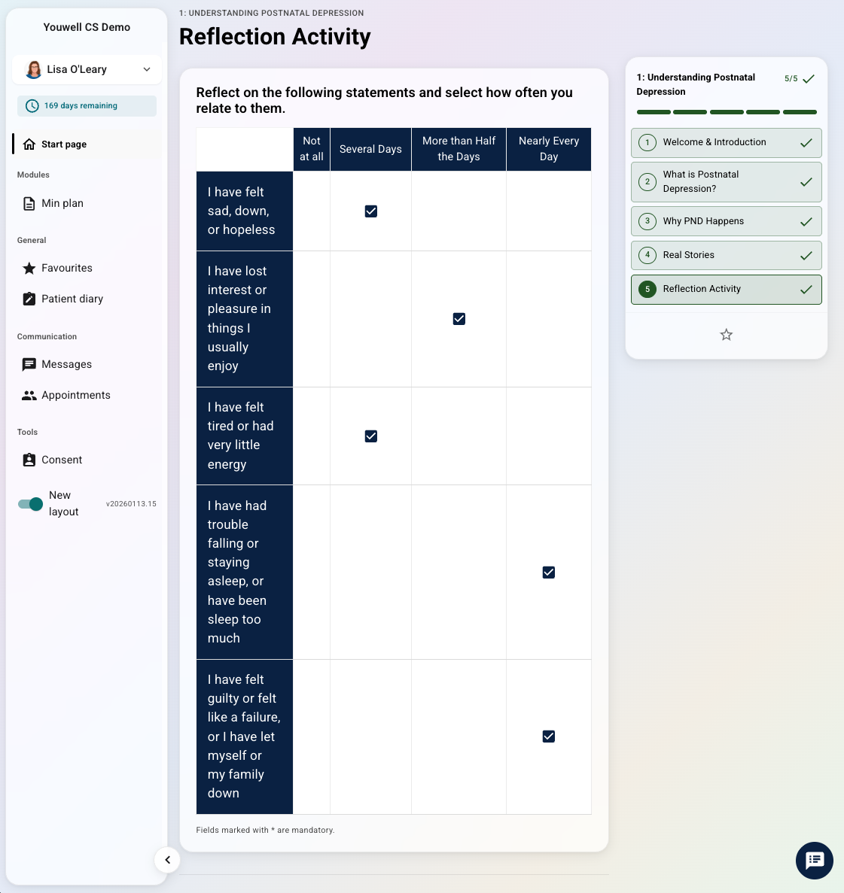The height and width of the screenshot is (893, 844).
Task: Click the step 5 circle beside Reflection Activity
Action: click(647, 290)
